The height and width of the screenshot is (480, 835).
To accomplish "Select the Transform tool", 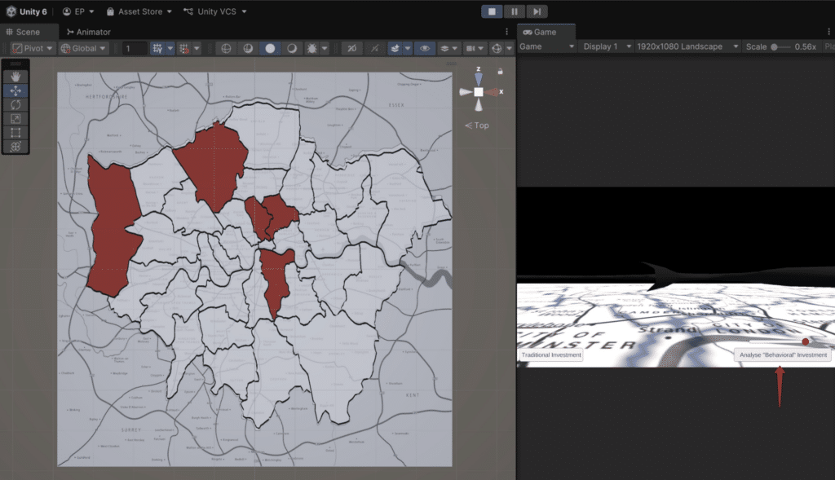I will [x=16, y=147].
